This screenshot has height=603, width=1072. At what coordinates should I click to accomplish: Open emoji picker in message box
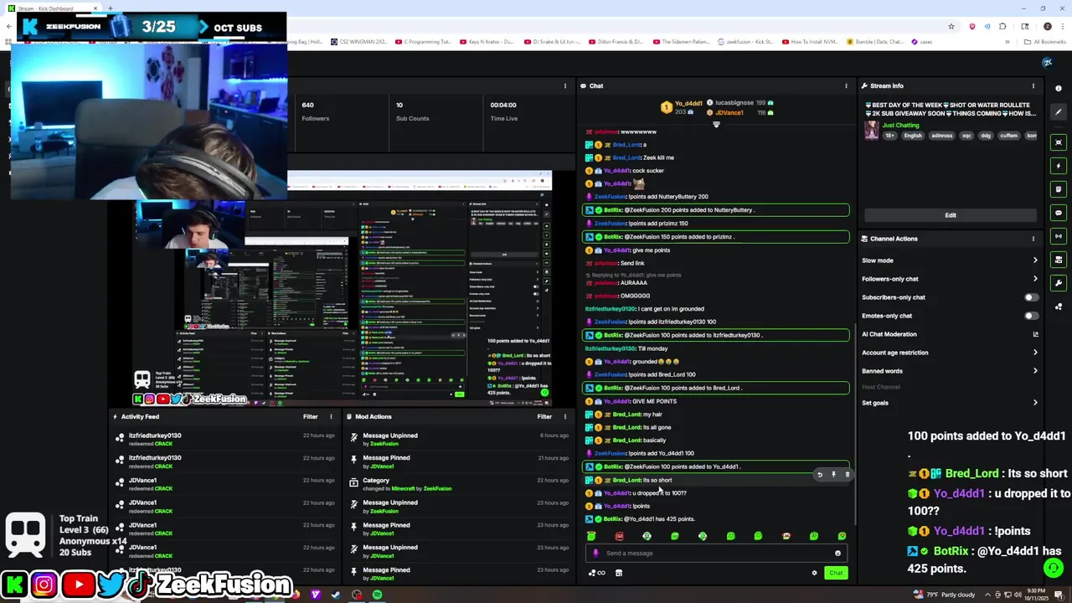tap(837, 553)
